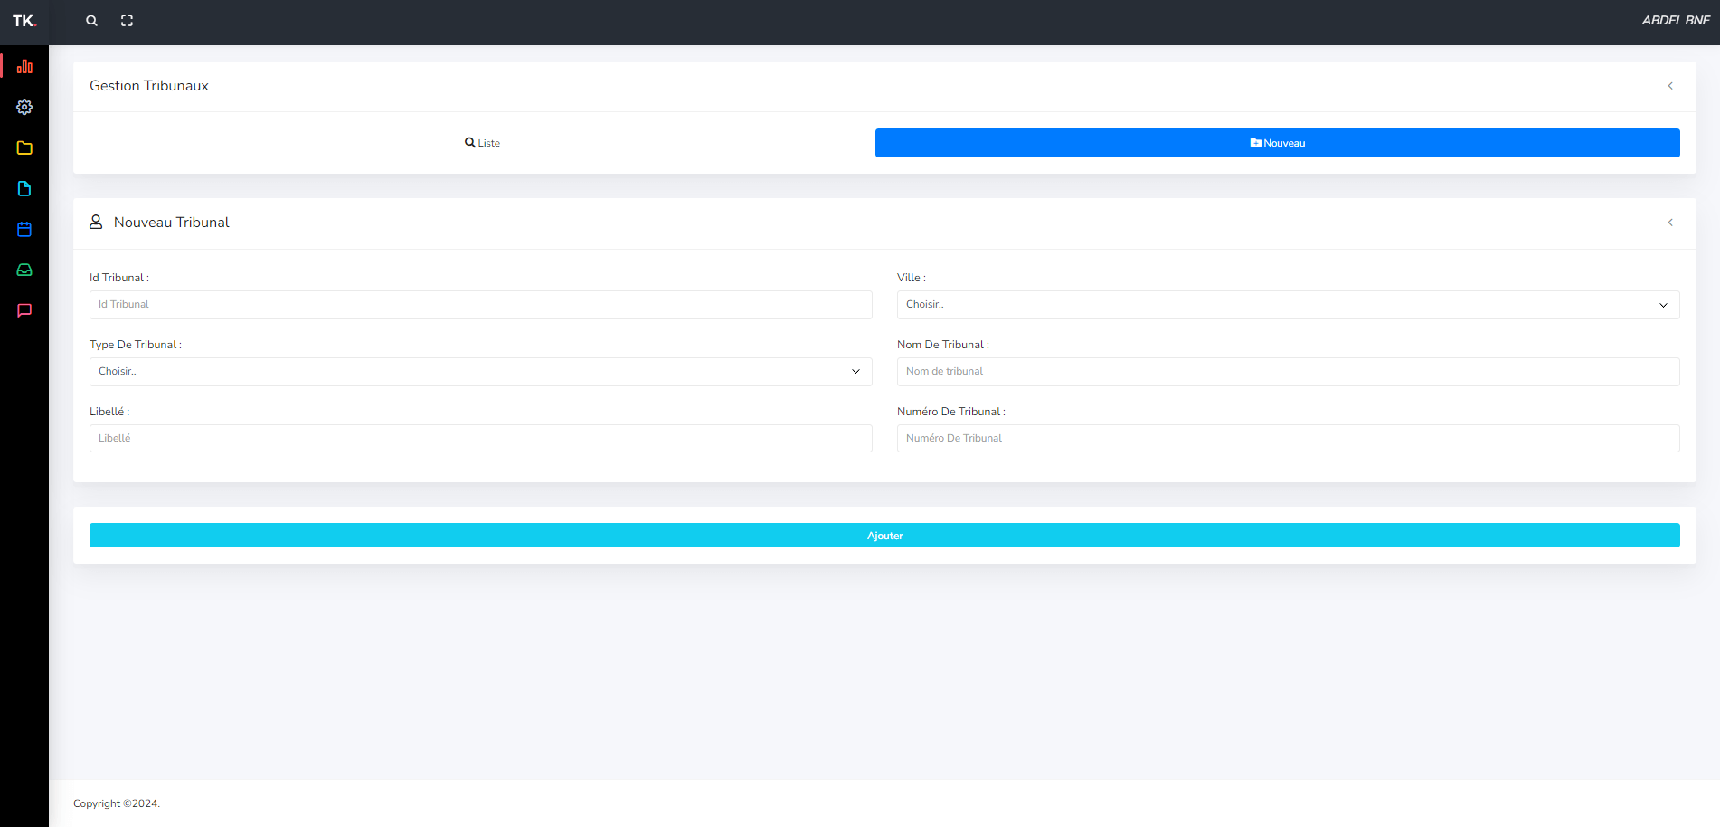Click the TK logo in the top-left corner
1720x827 pixels.
(x=24, y=21)
